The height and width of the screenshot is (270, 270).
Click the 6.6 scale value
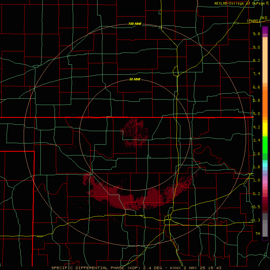click(x=256, y=87)
